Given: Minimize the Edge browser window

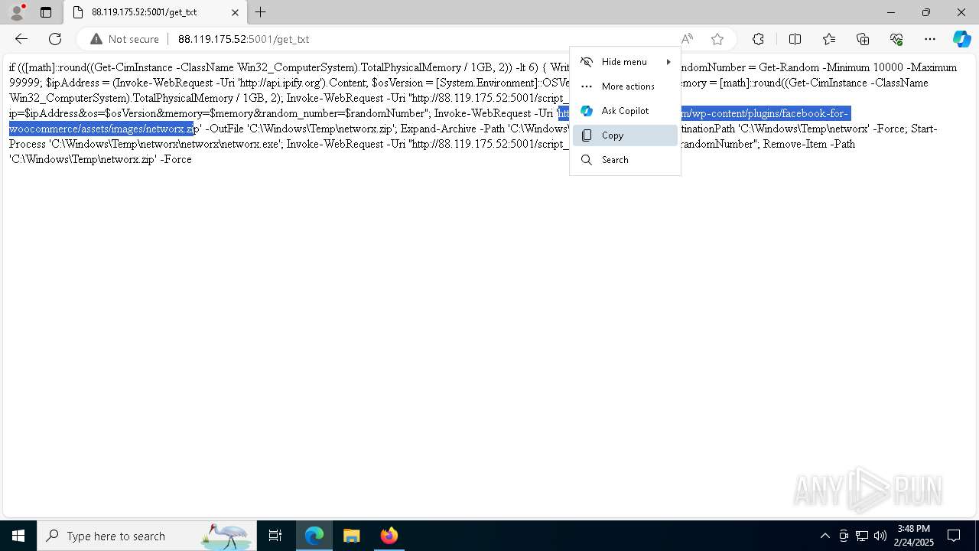Looking at the screenshot, I should [891, 12].
